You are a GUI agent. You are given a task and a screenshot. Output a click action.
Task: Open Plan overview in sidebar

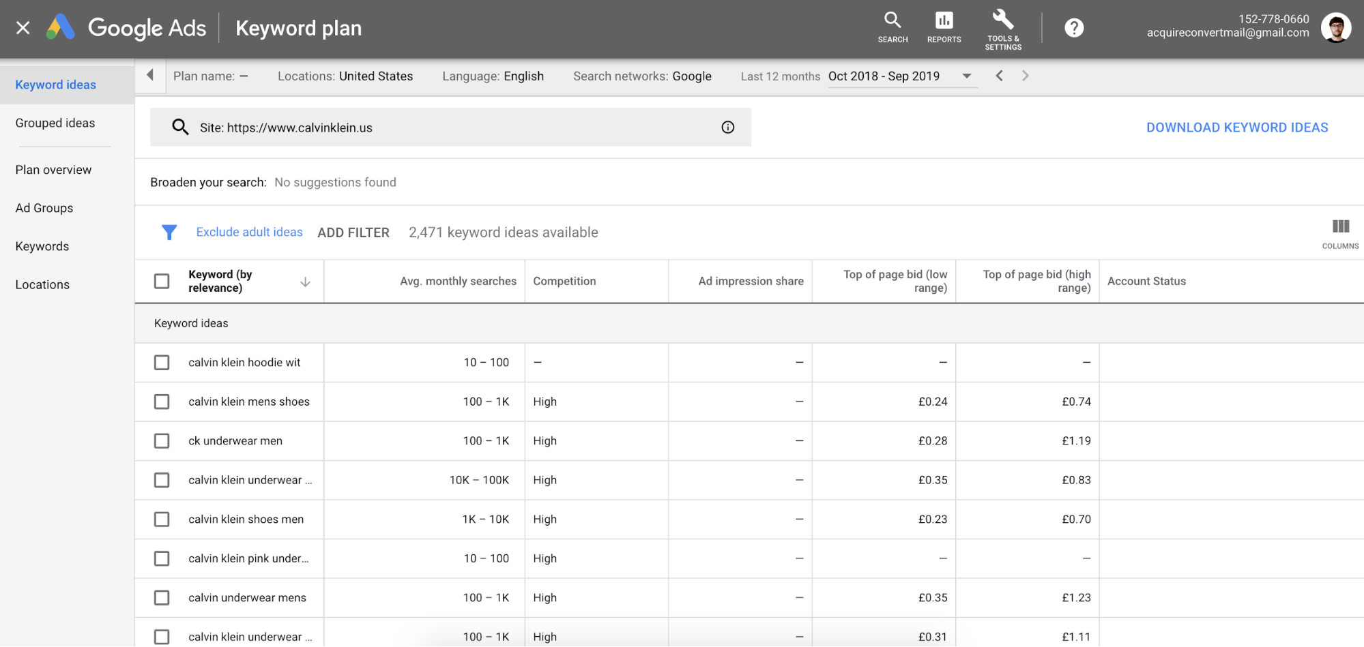click(x=53, y=170)
